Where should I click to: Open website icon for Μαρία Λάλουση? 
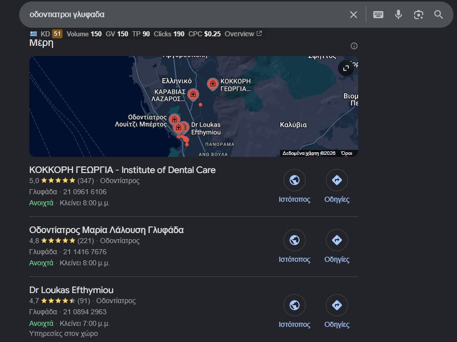tap(295, 240)
